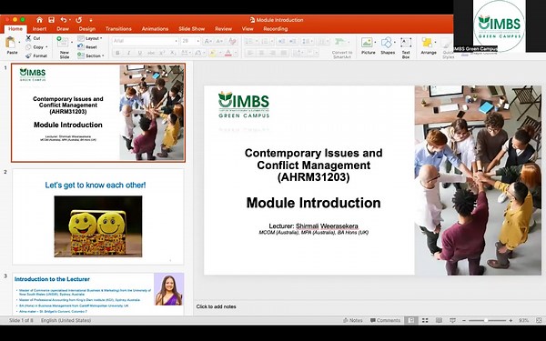Click the Redo icon in title bar
This screenshot has width=546, height=341.
78,20
